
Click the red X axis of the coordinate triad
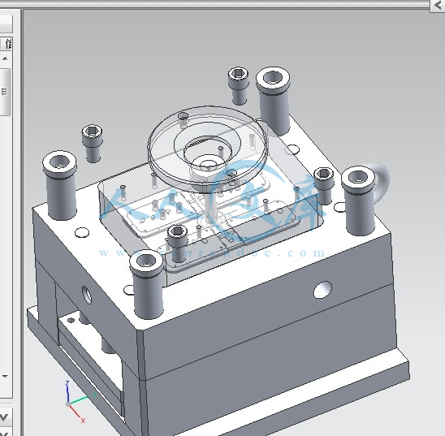(76, 413)
